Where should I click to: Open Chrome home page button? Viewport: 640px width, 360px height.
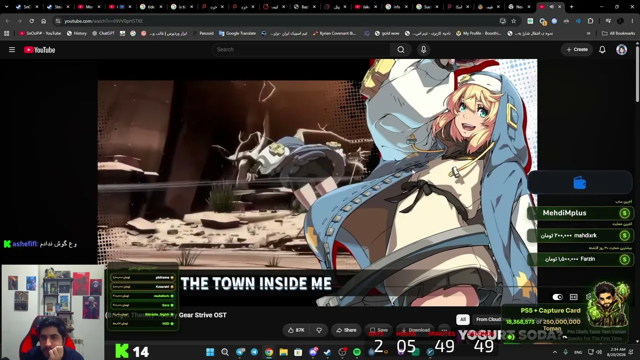pos(43,21)
